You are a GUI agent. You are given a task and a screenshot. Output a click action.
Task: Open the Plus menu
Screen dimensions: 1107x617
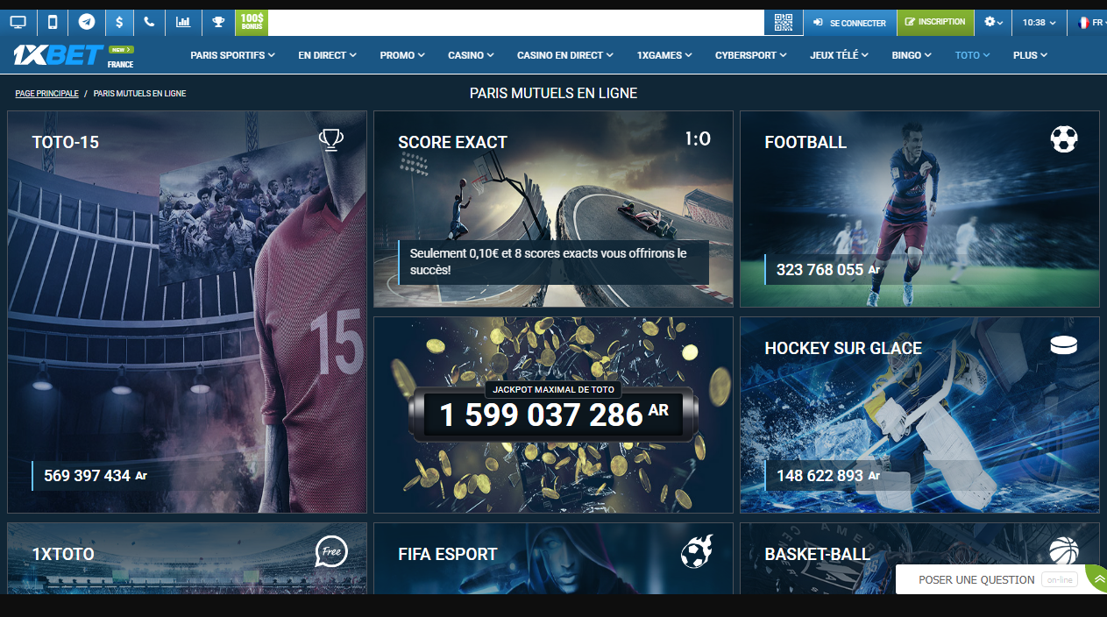pos(1030,55)
